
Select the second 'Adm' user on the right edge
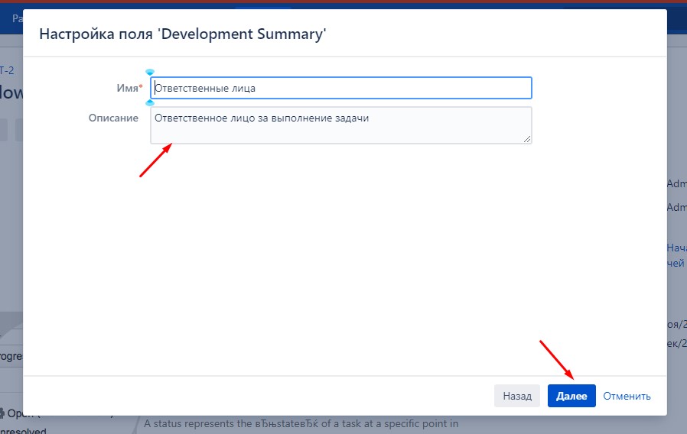(x=676, y=207)
